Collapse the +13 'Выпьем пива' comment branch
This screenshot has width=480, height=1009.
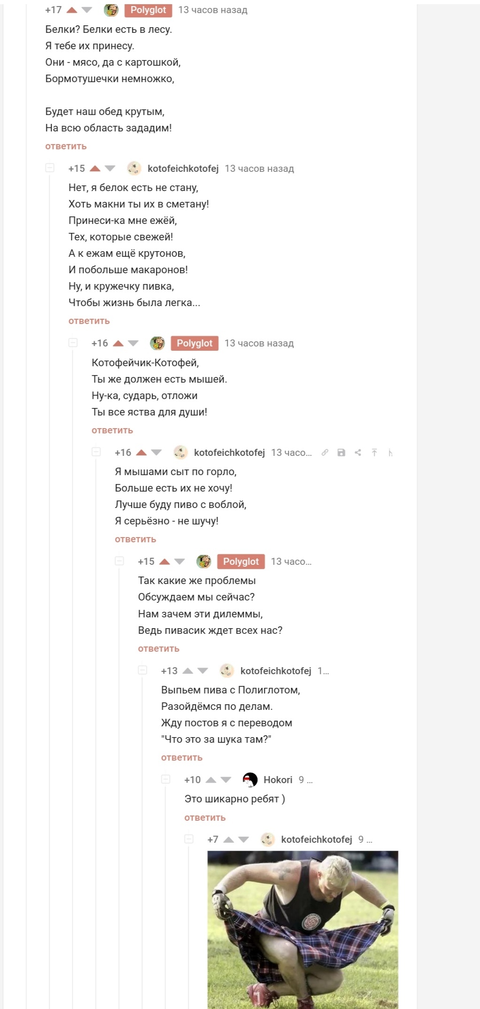coord(143,670)
